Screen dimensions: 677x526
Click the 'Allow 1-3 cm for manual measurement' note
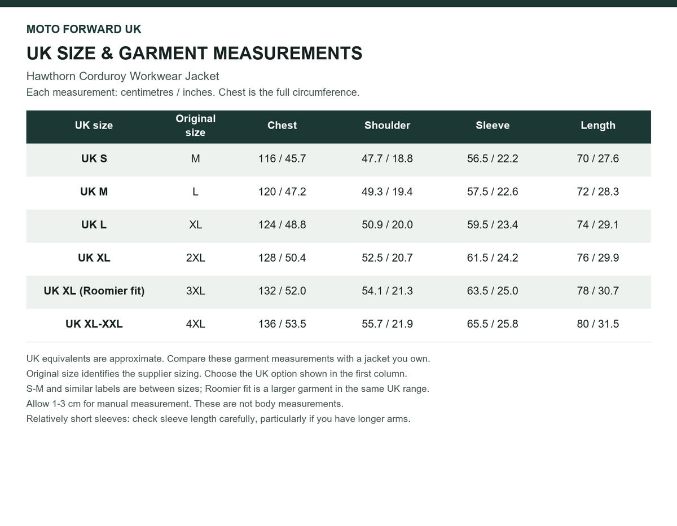tap(185, 404)
